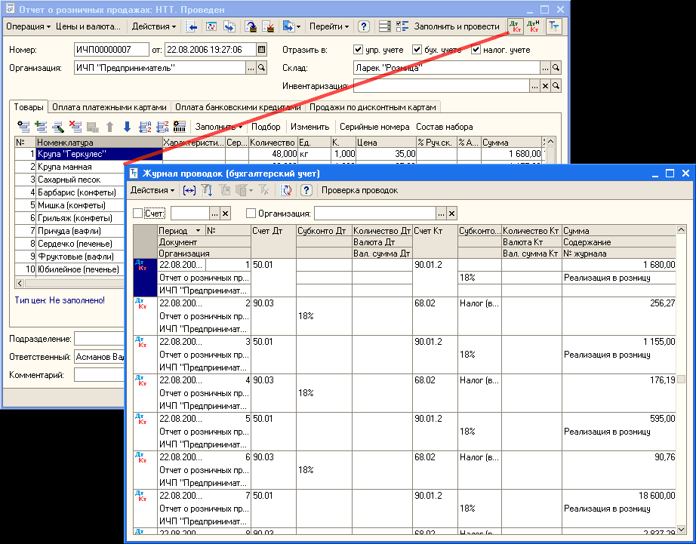The width and height of the screenshot is (696, 544).
Task: Enable the Организация filter checkbox in the journal
Action: 251,214
